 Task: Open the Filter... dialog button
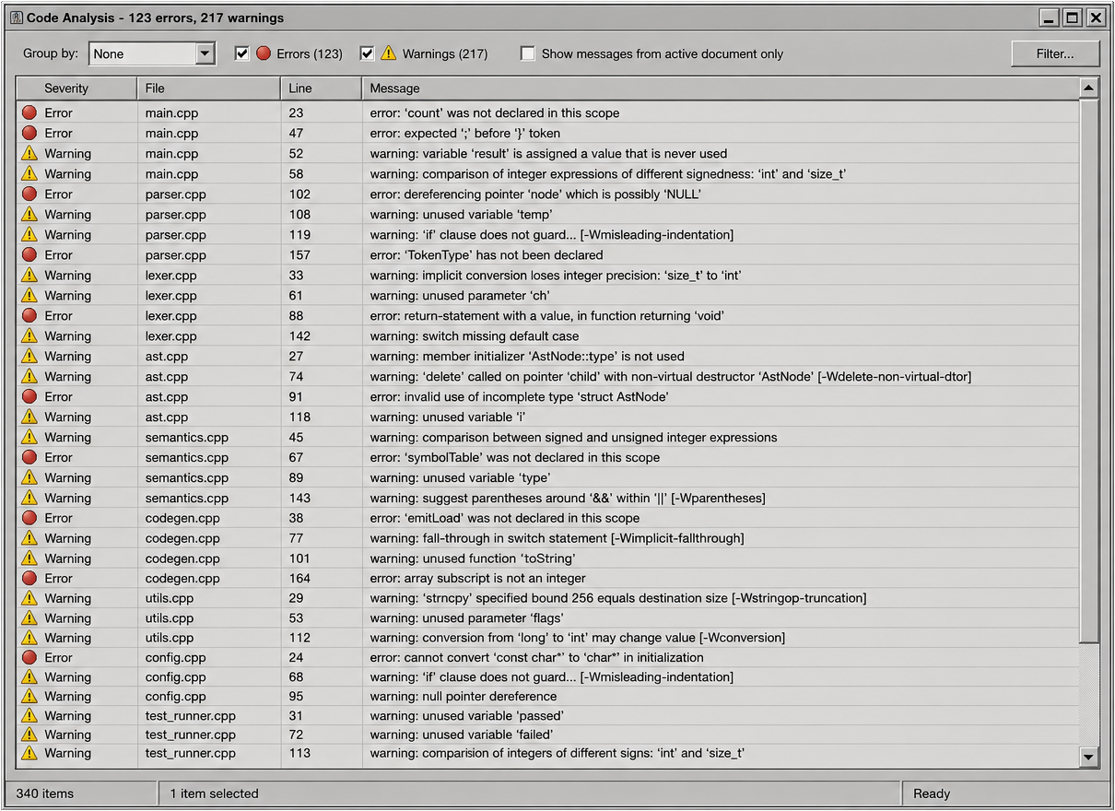[x=1055, y=53]
